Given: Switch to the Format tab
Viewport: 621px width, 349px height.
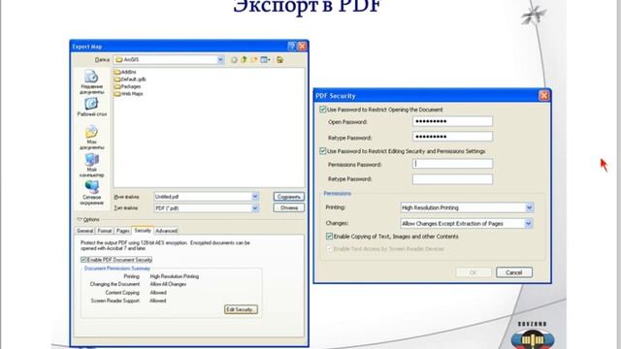Looking at the screenshot, I should 105,231.
